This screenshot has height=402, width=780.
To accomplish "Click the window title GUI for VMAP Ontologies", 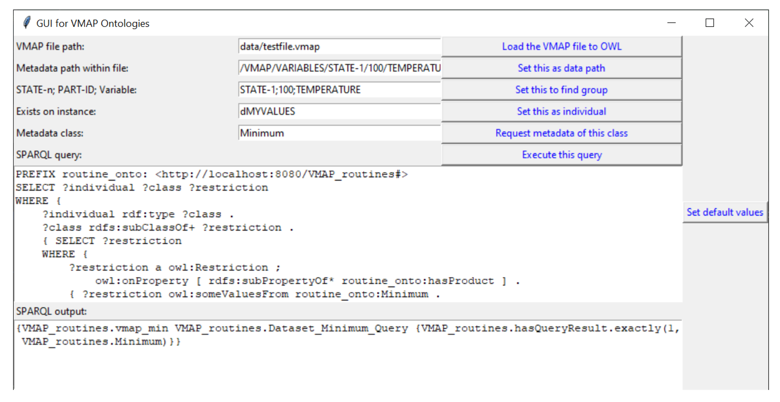I will click(x=93, y=23).
